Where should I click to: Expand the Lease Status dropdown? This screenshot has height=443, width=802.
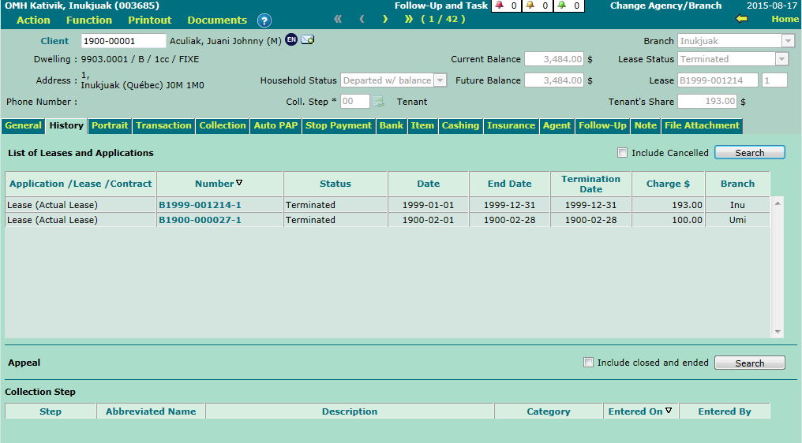pos(781,59)
